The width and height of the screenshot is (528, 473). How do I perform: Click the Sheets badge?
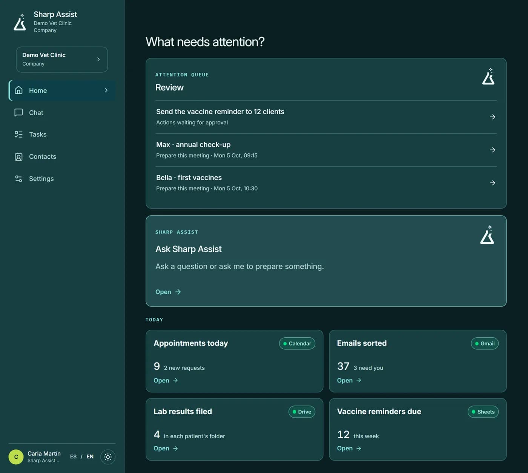point(483,412)
